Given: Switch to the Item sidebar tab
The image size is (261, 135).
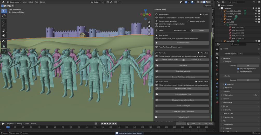Looking at the screenshot, I should [213, 11].
